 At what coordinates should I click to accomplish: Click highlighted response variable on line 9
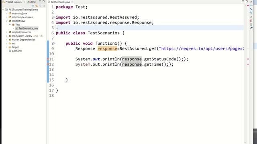click(x=107, y=49)
